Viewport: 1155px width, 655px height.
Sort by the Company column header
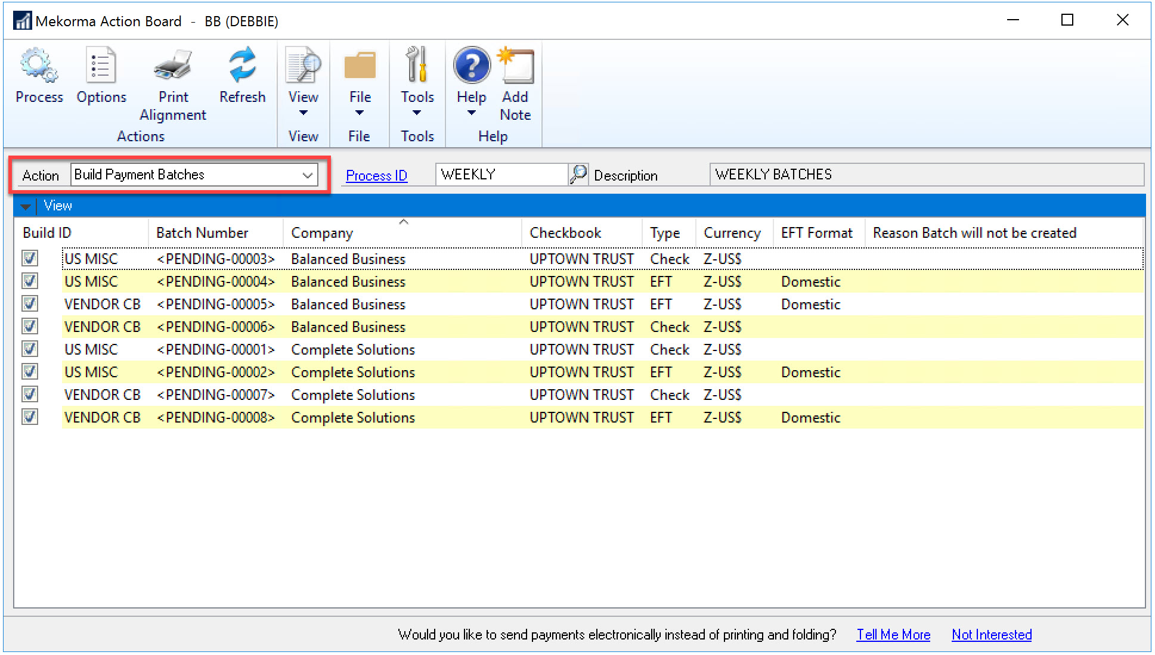pyautogui.click(x=322, y=233)
